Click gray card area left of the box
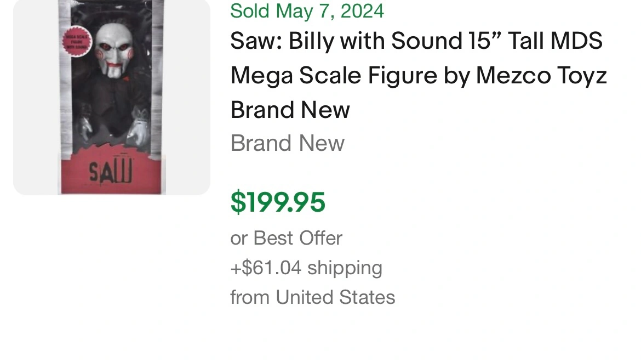Screen dimensions: 641x362 coord(36,97)
